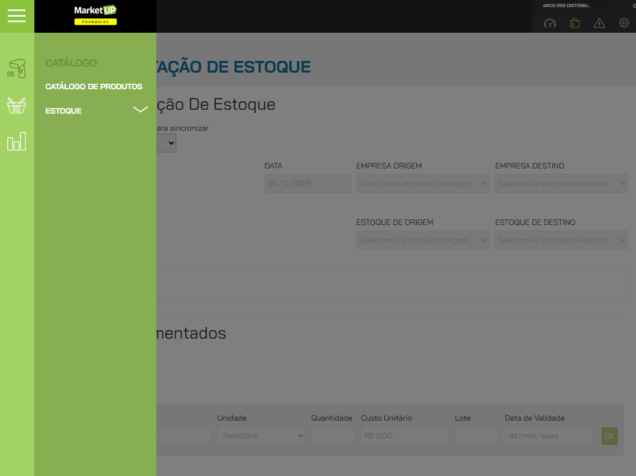The image size is (636, 476).
Task: Open the bar chart reports icon
Action: pos(17,142)
